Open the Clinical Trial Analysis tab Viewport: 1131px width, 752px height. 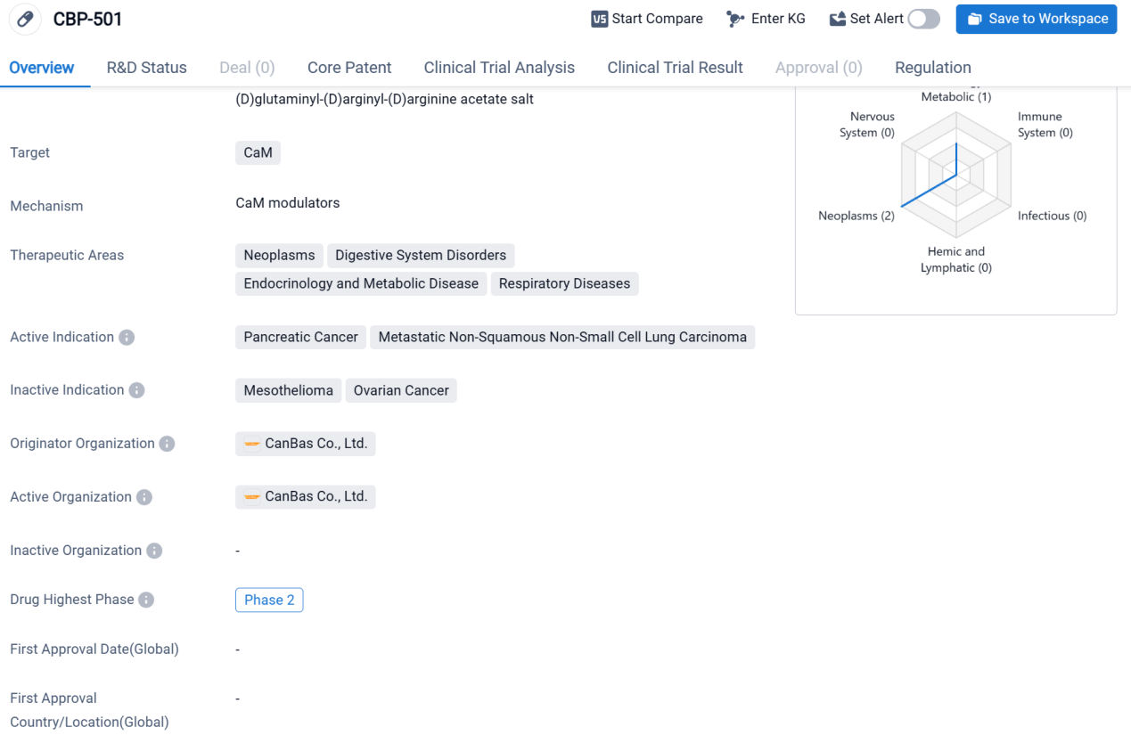[499, 68]
